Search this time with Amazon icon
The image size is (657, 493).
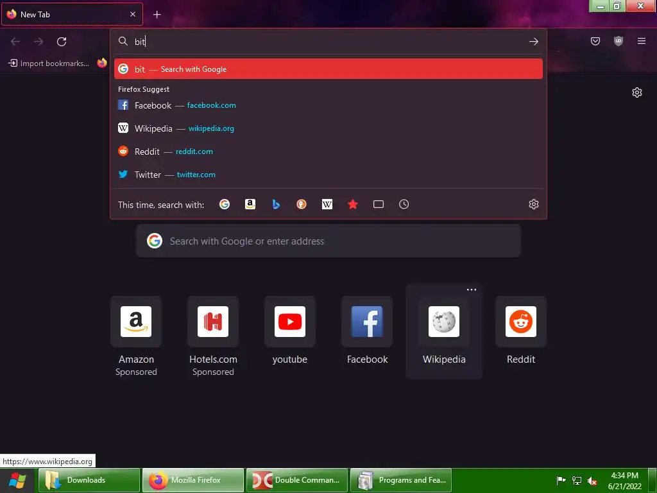coord(250,204)
